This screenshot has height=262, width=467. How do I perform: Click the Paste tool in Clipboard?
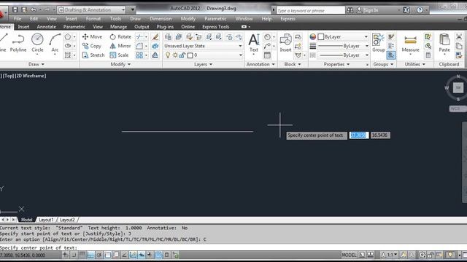point(444,43)
